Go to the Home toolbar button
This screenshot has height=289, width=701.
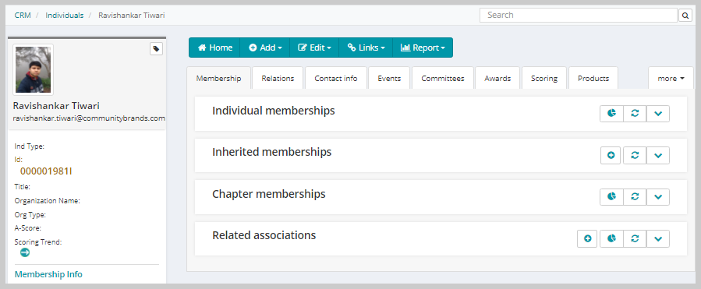pos(214,48)
